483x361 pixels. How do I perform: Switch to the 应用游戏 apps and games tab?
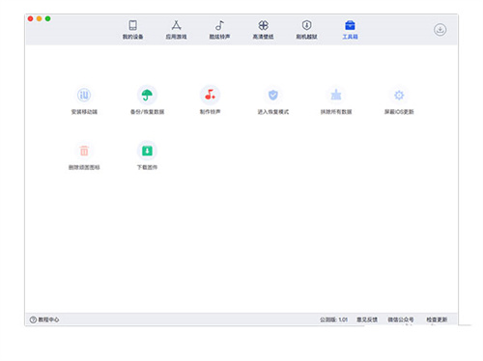176,30
